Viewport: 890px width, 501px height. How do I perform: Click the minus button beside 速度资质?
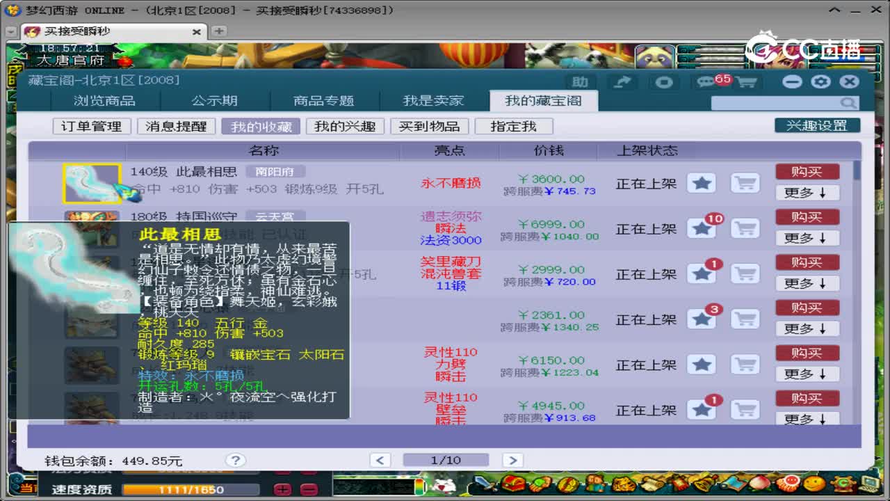[x=309, y=489]
